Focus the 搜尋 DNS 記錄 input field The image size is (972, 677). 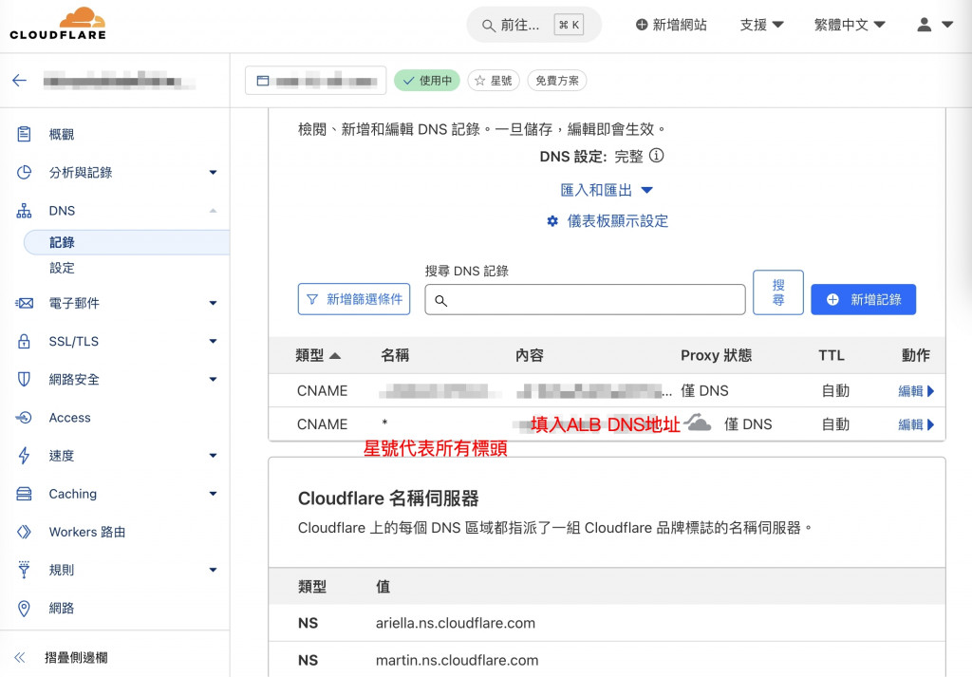[585, 300]
